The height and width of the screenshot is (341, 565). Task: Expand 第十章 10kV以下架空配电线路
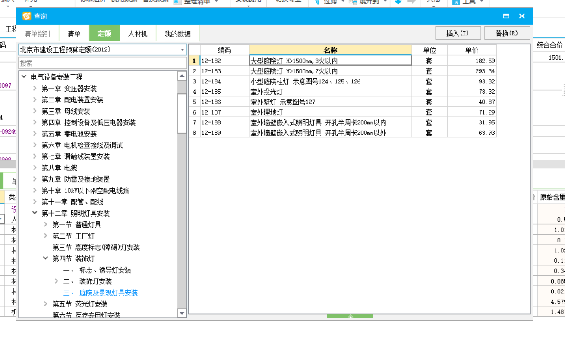tap(35, 191)
